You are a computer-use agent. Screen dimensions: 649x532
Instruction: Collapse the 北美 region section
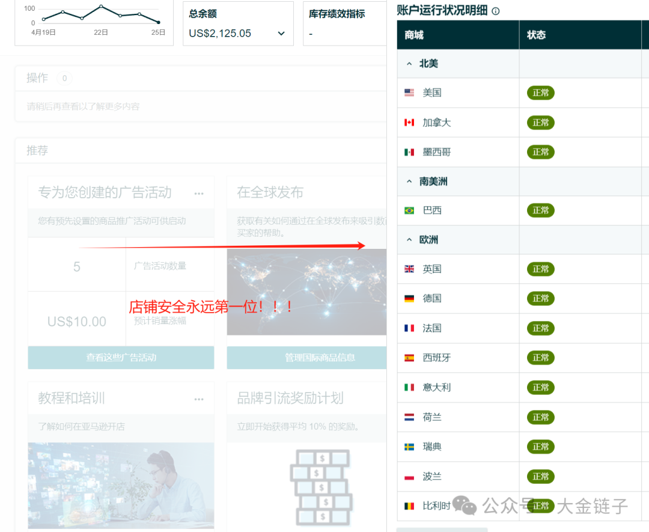(x=409, y=63)
